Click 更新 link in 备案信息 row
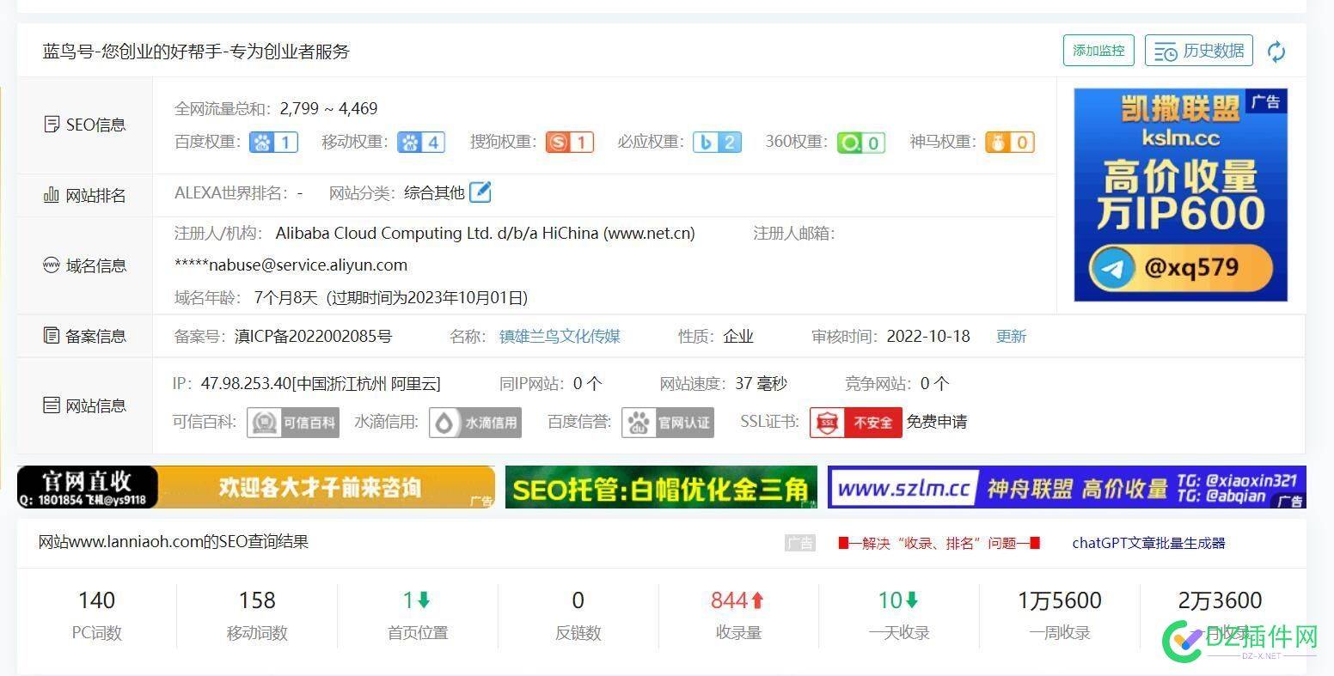Image resolution: width=1334 pixels, height=676 pixels. tap(1011, 336)
